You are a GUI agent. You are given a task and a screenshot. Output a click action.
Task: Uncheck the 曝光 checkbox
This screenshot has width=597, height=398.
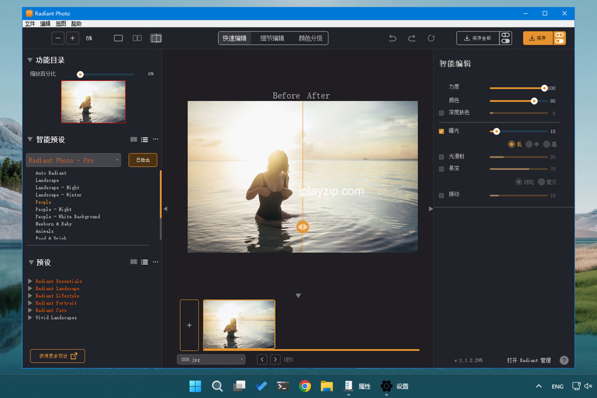click(441, 131)
